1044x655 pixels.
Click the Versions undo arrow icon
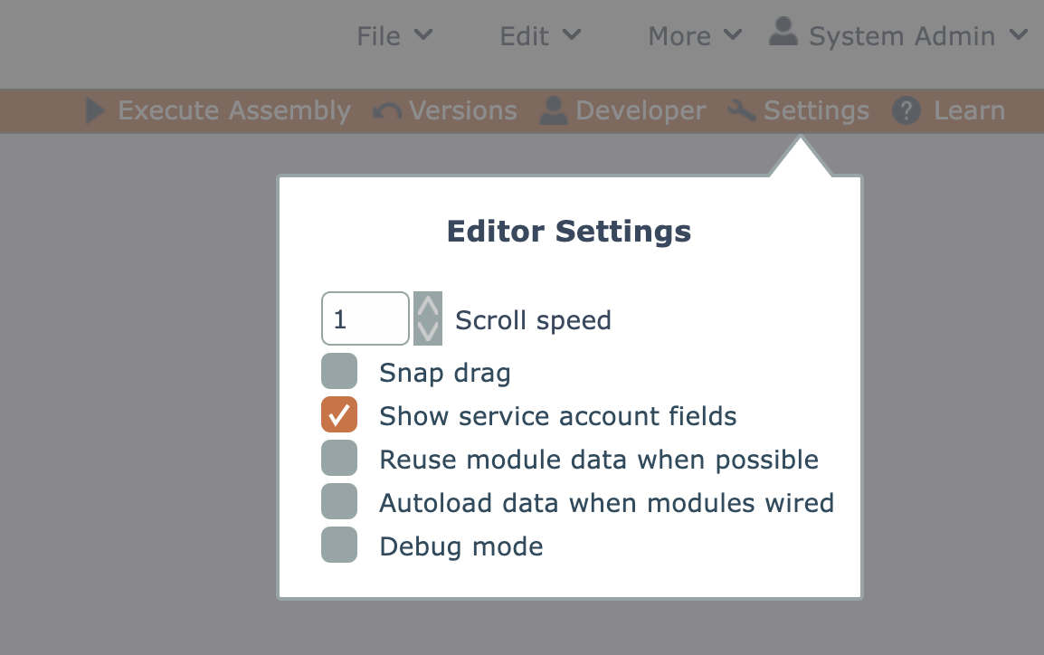pos(387,111)
